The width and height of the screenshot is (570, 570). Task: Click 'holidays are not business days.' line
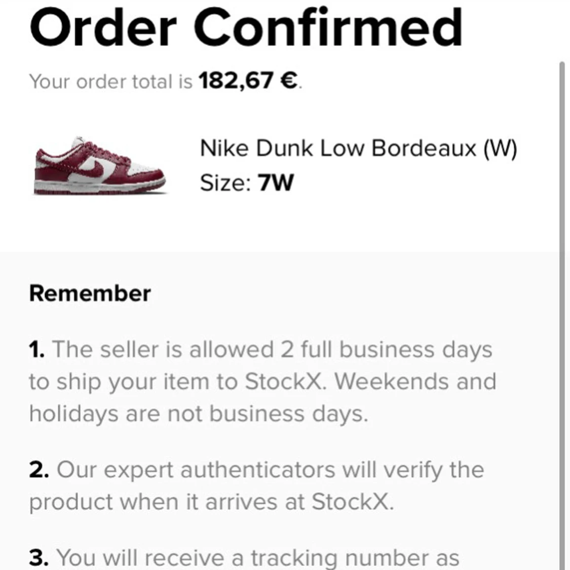pos(199,414)
